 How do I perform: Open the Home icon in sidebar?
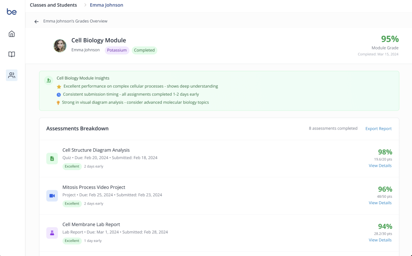[12, 34]
